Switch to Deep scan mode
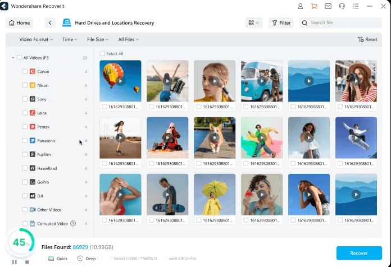This screenshot has height=267, width=391. pyautogui.click(x=87, y=259)
